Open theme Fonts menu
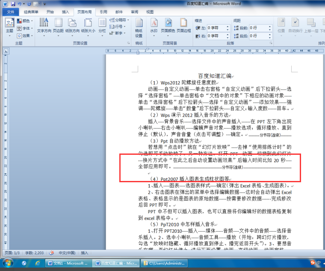 point(25,28)
